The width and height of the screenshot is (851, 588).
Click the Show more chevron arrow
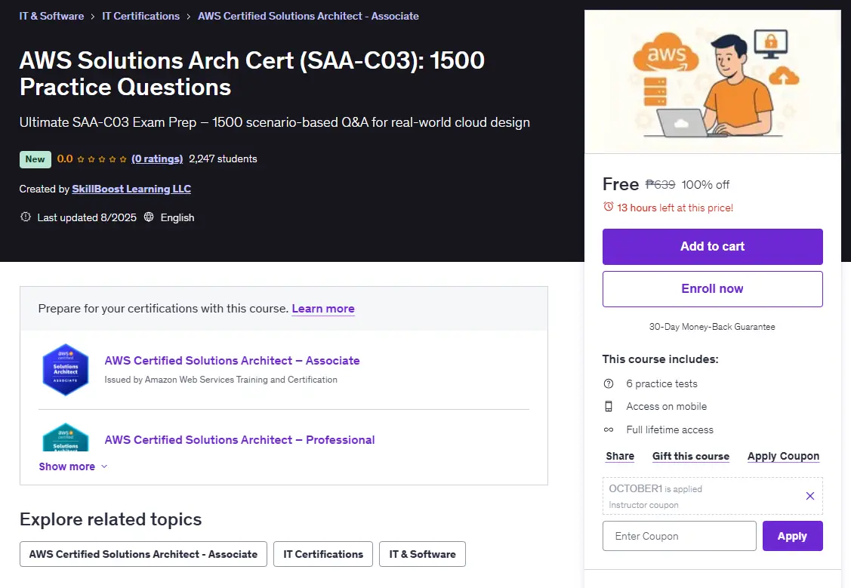click(x=104, y=466)
